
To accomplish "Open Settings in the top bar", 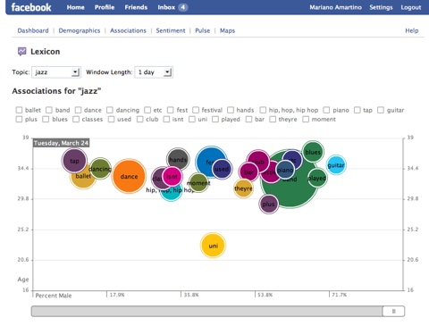I will tap(381, 7).
